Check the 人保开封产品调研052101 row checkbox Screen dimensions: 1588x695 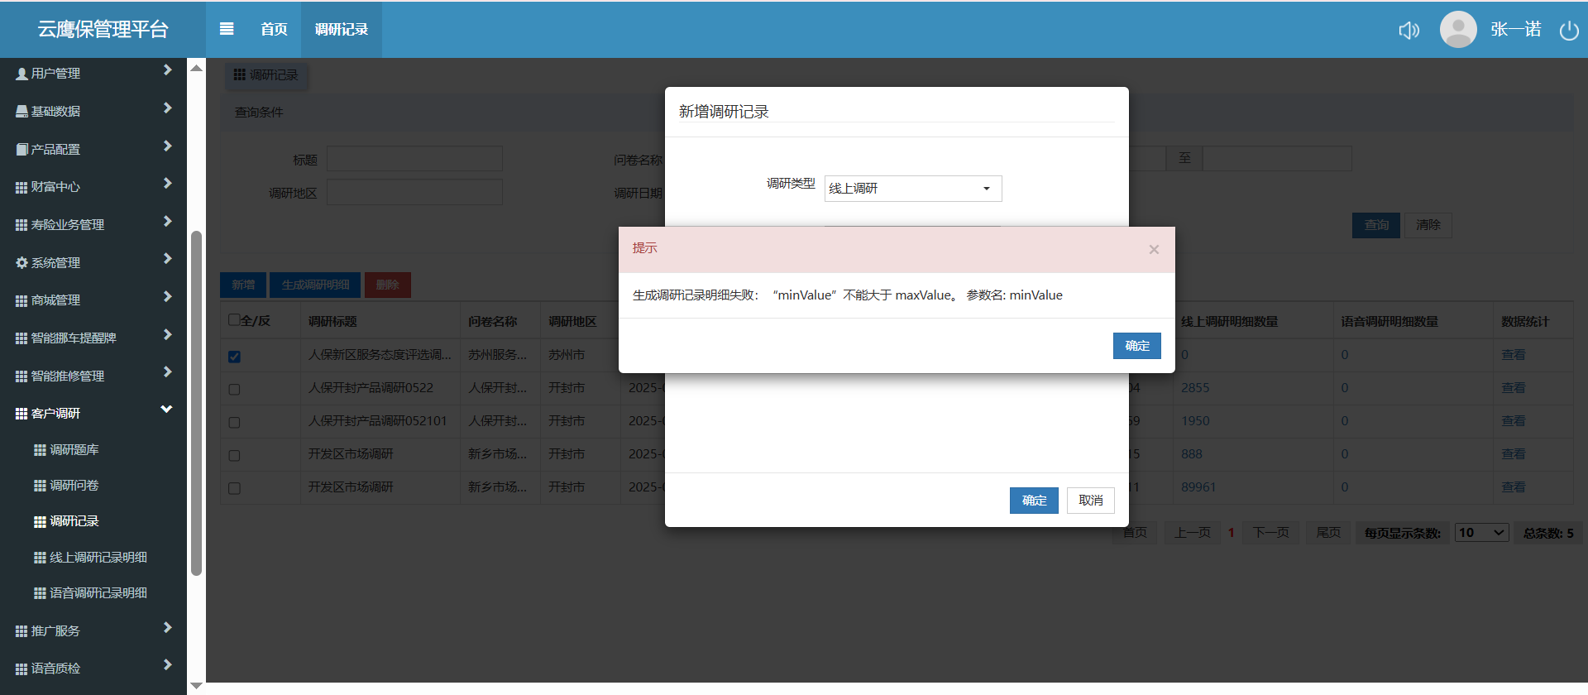point(234,423)
